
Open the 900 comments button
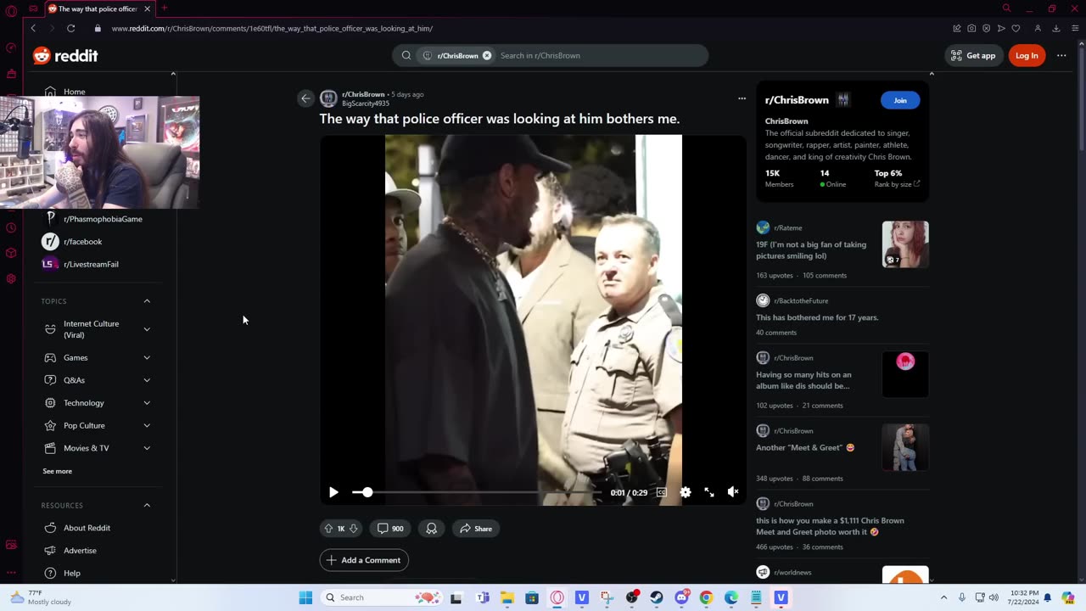pos(390,529)
